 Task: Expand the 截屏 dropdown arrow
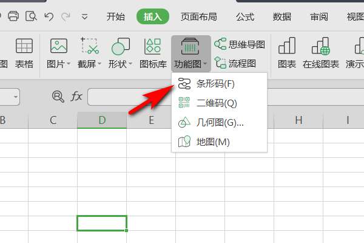[x=99, y=63]
